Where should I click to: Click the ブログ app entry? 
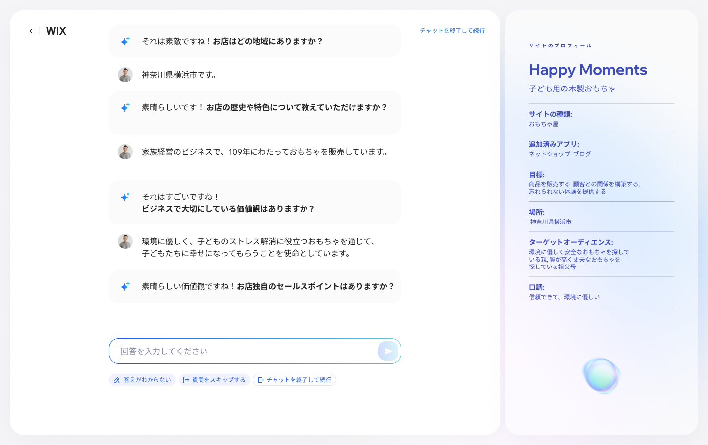tap(583, 154)
